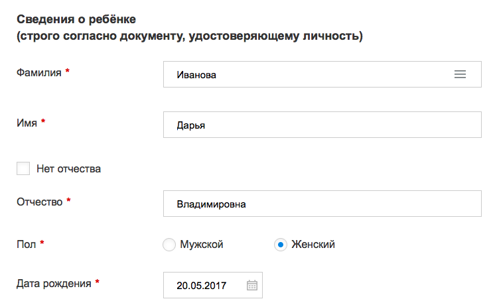Click the Фамилия field containing Иванова
This screenshot has height=307, width=493.
click(305, 75)
